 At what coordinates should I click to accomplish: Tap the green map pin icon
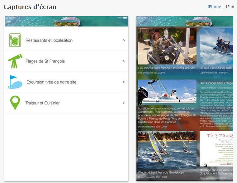coord(15,103)
